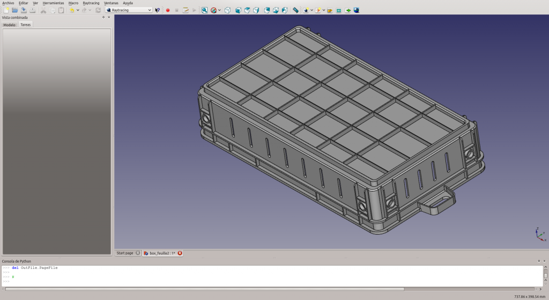Screen dimensions: 549x300
Task: Cut selection with the scissors icon
Action: [43, 10]
